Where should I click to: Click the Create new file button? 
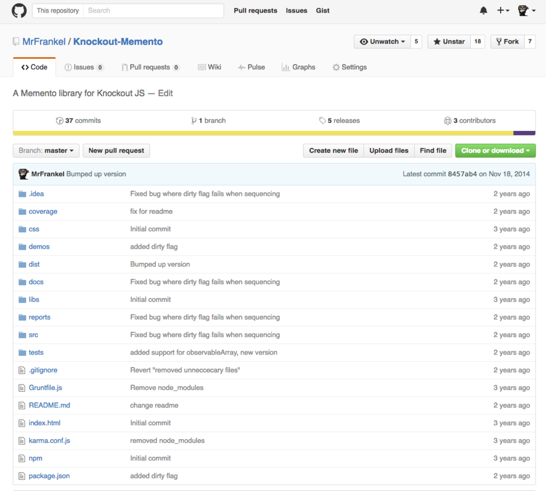click(333, 151)
